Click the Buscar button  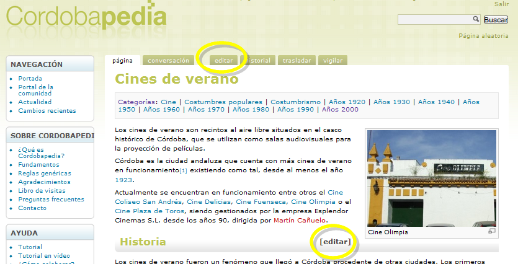tap(496, 20)
